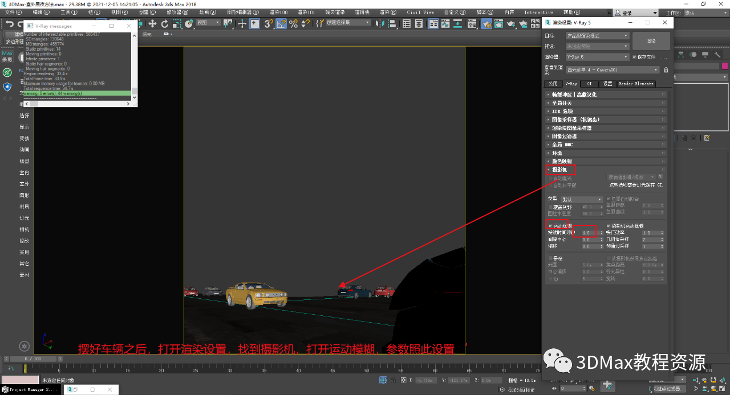Toggle the 保存文件 save file checkbox
The image size is (730, 395).
coord(635,57)
